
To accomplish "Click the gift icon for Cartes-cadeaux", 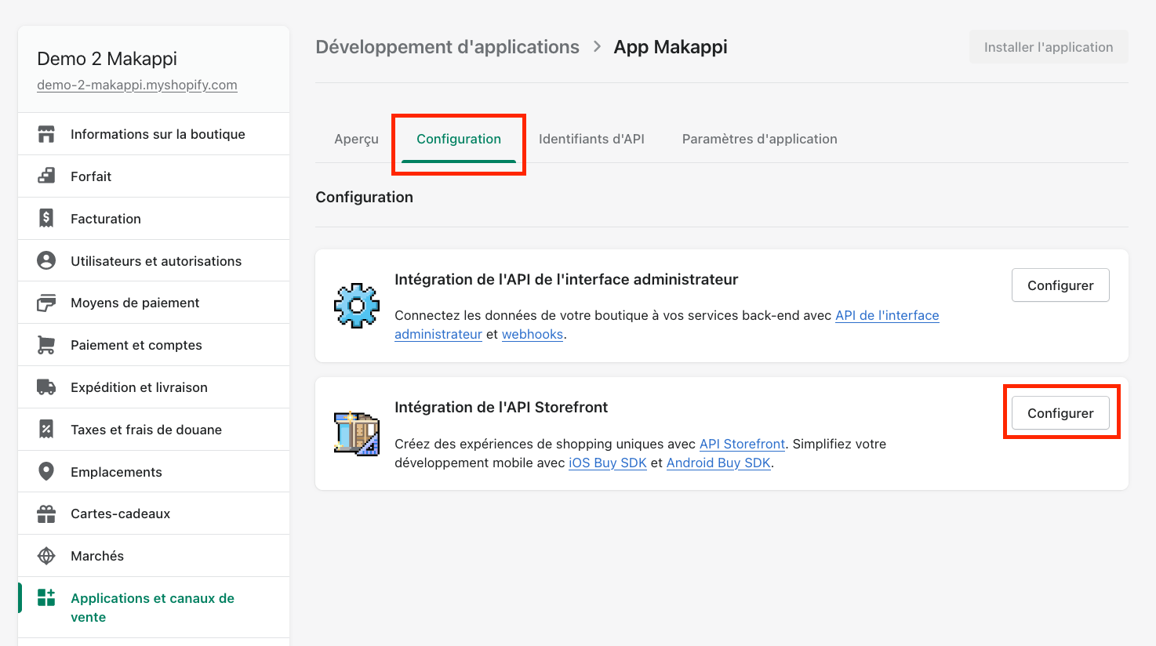I will click(46, 514).
